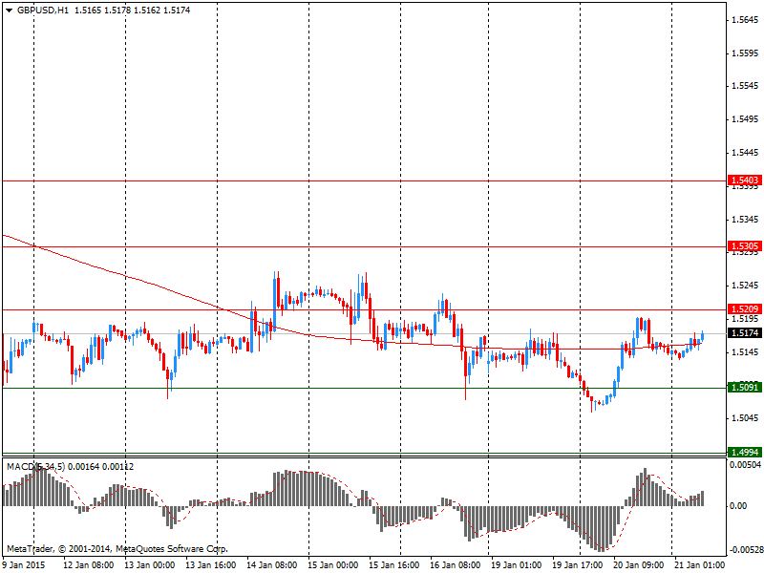
Task: Select the 1.5145 price scale value
Action: [746, 352]
